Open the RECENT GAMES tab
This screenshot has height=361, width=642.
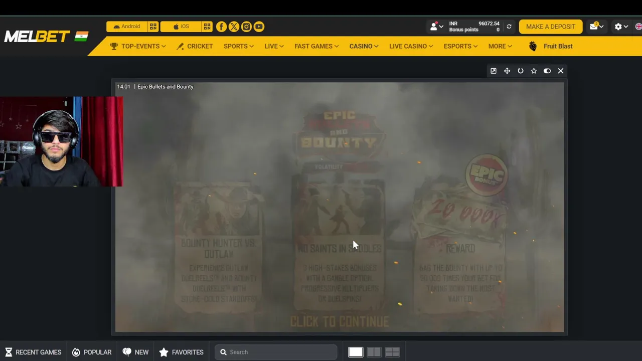pyautogui.click(x=33, y=352)
